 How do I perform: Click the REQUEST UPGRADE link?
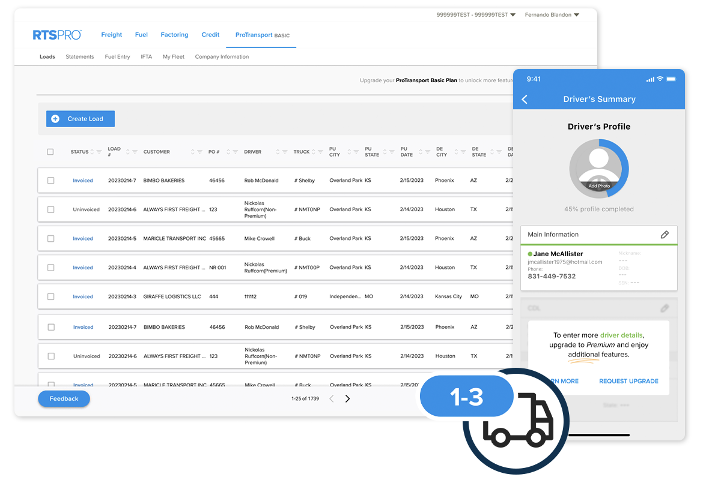[628, 380]
